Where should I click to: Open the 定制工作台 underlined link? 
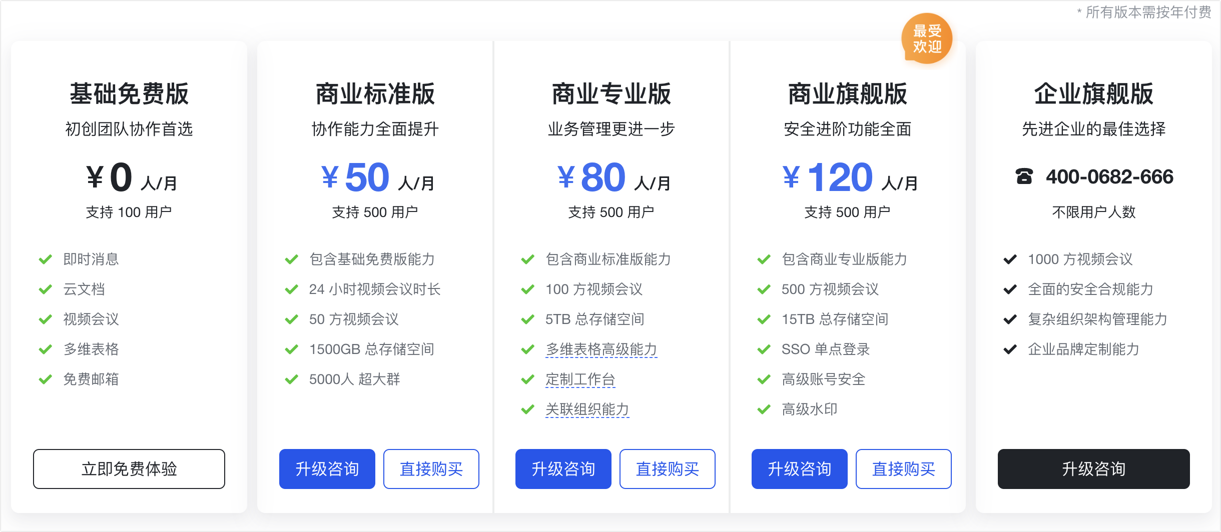[x=580, y=379]
